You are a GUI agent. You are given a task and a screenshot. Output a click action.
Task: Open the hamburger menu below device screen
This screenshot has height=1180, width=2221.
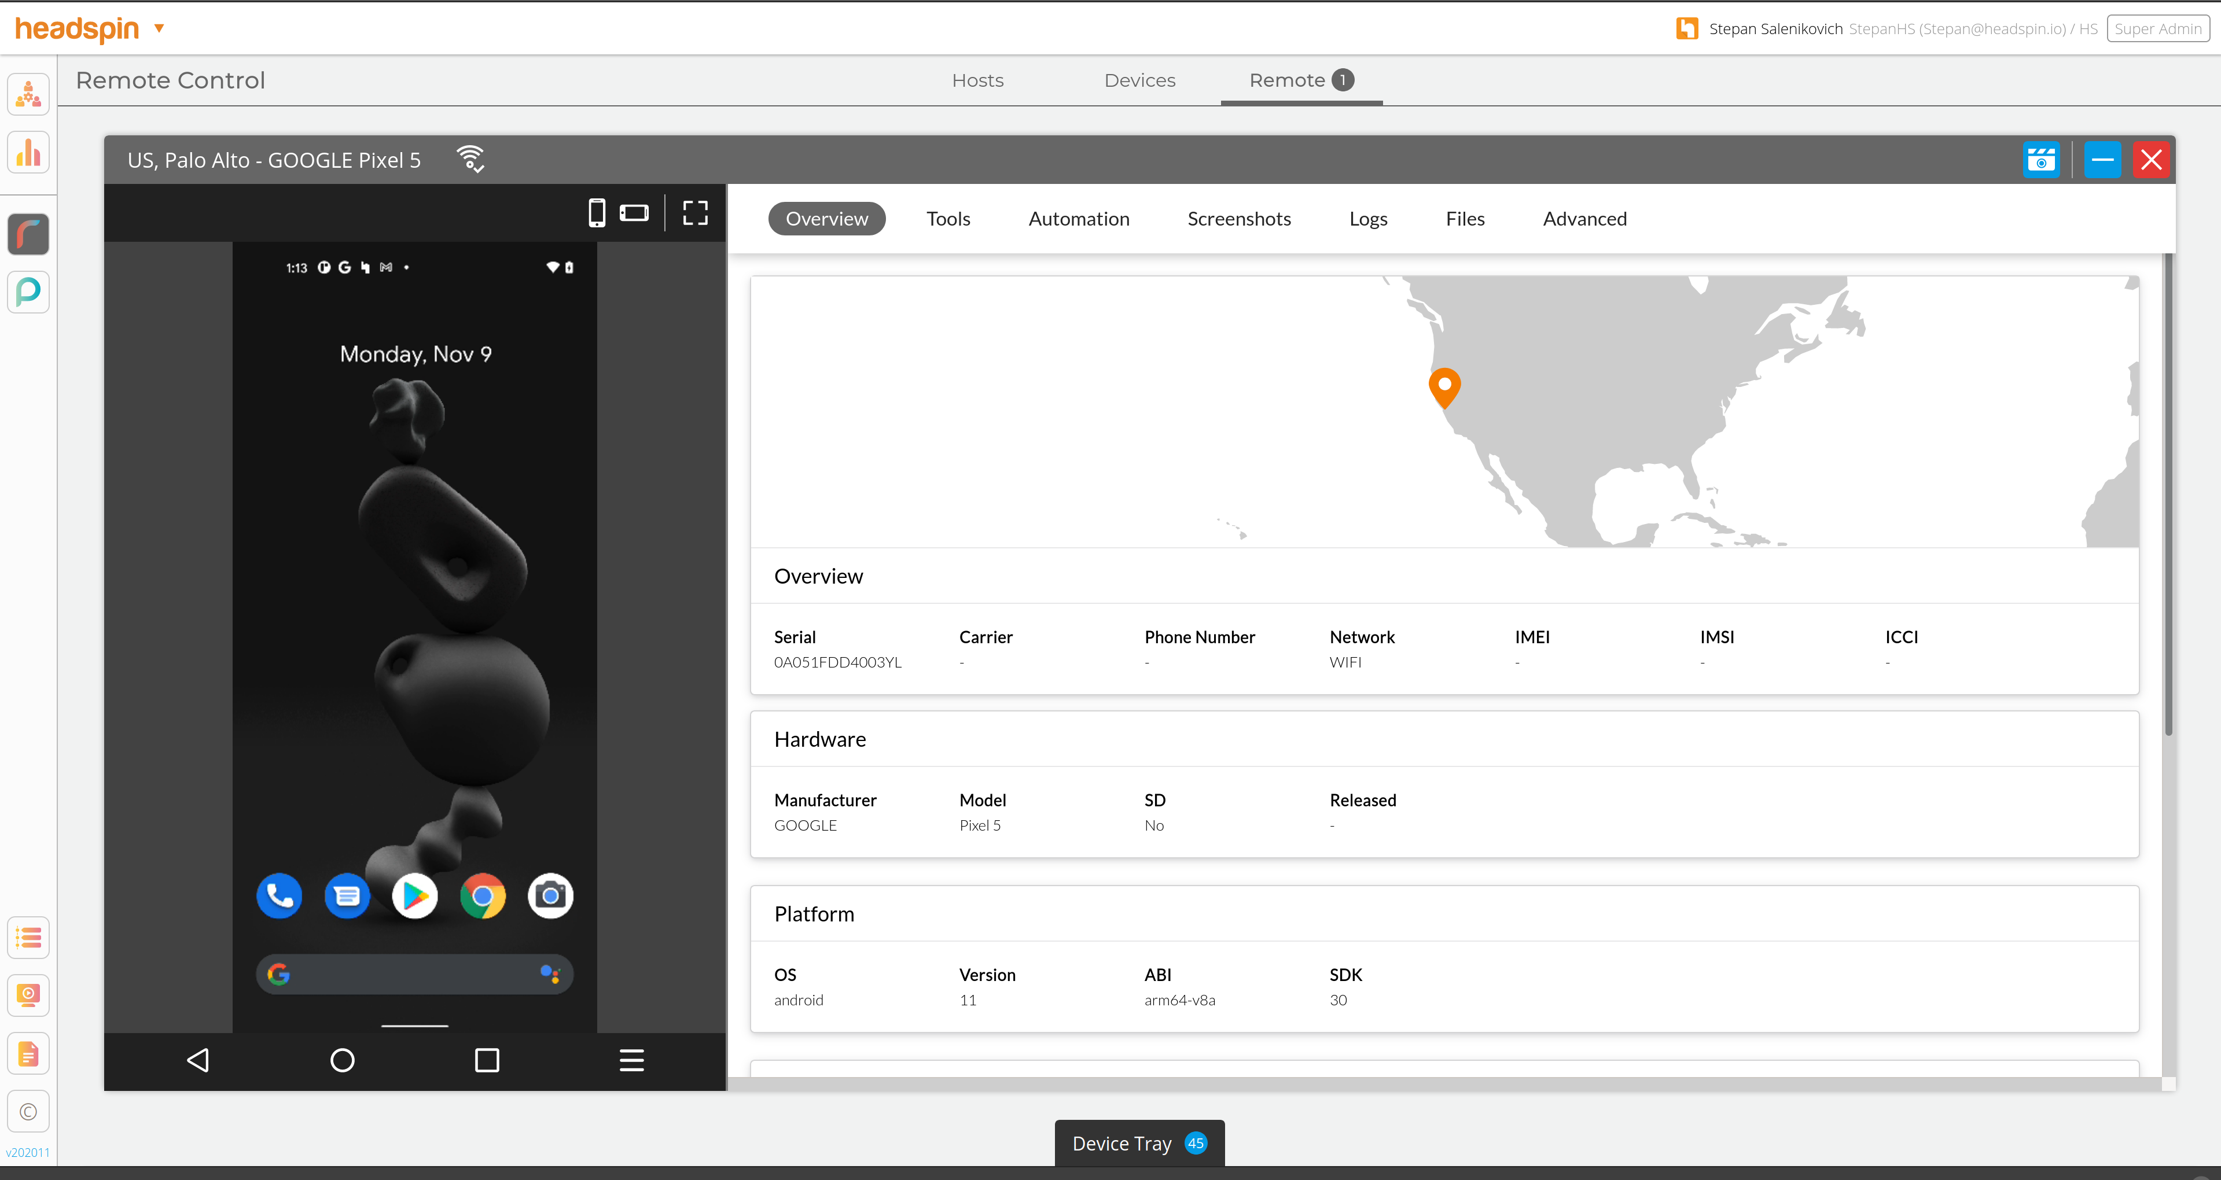pos(631,1060)
